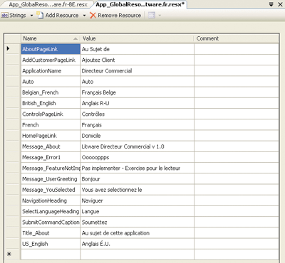This screenshot has height=263, width=285.
Task: Select the Oooooppps value cell
Action: pyautogui.click(x=138, y=158)
